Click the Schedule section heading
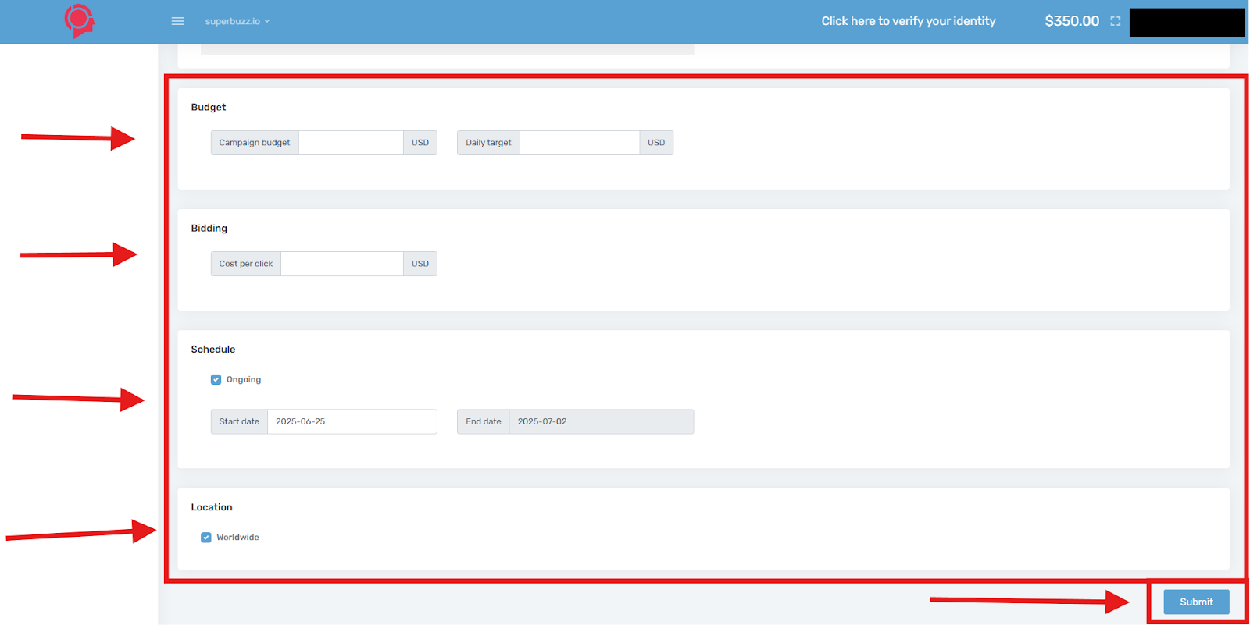This screenshot has height=625, width=1250. tap(213, 350)
